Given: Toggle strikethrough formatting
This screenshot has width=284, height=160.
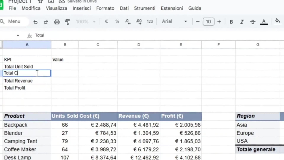Looking at the screenshot, I should click(253, 22).
